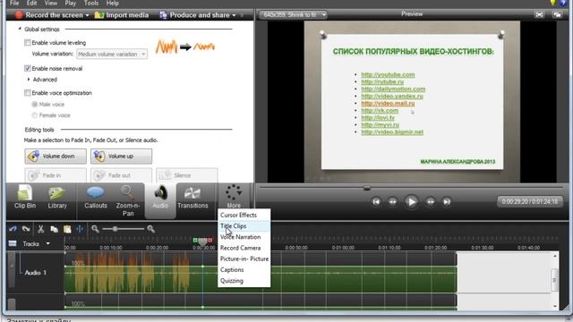
Task: Toggle full screen preview icon
Action: coord(539,14)
